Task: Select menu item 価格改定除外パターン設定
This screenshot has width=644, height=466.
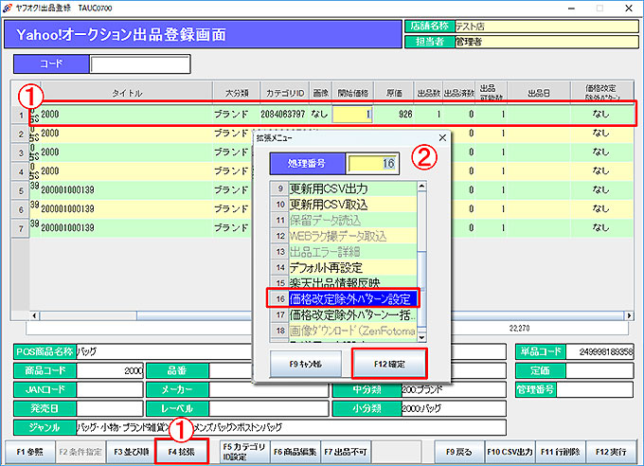Action: (352, 298)
